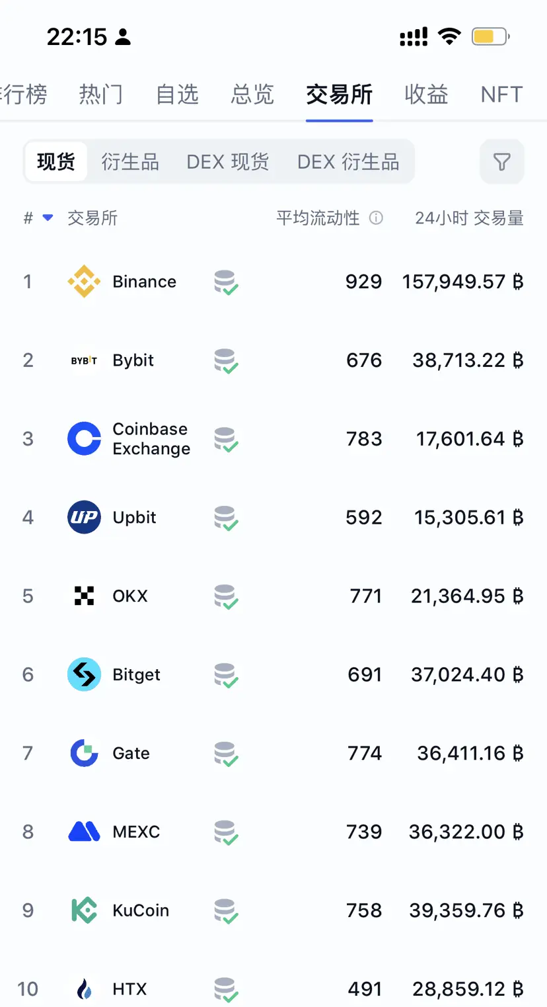The height and width of the screenshot is (1007, 547).
Task: Tap OKX's proof-of-reserves badge icon
Action: click(x=226, y=596)
